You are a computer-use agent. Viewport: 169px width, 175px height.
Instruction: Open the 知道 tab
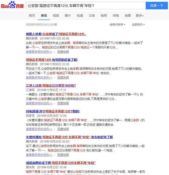(80, 15)
